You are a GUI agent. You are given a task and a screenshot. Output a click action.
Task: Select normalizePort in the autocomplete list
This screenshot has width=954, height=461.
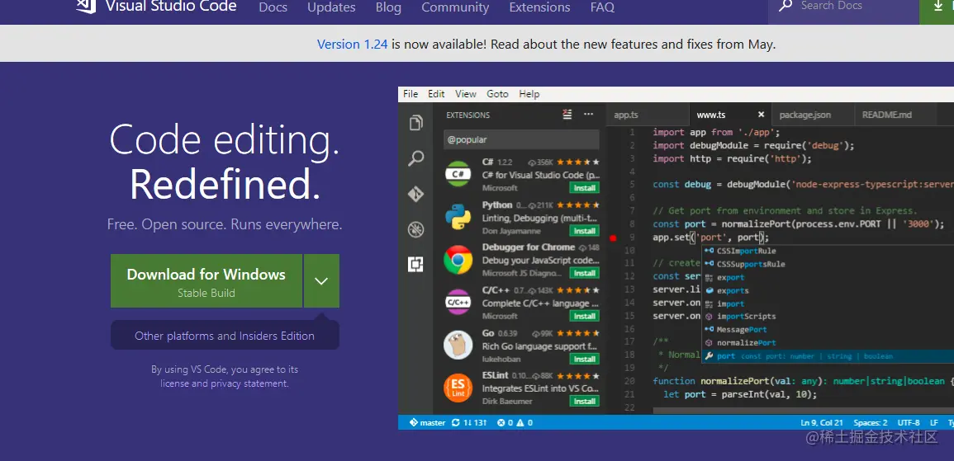tap(828, 343)
